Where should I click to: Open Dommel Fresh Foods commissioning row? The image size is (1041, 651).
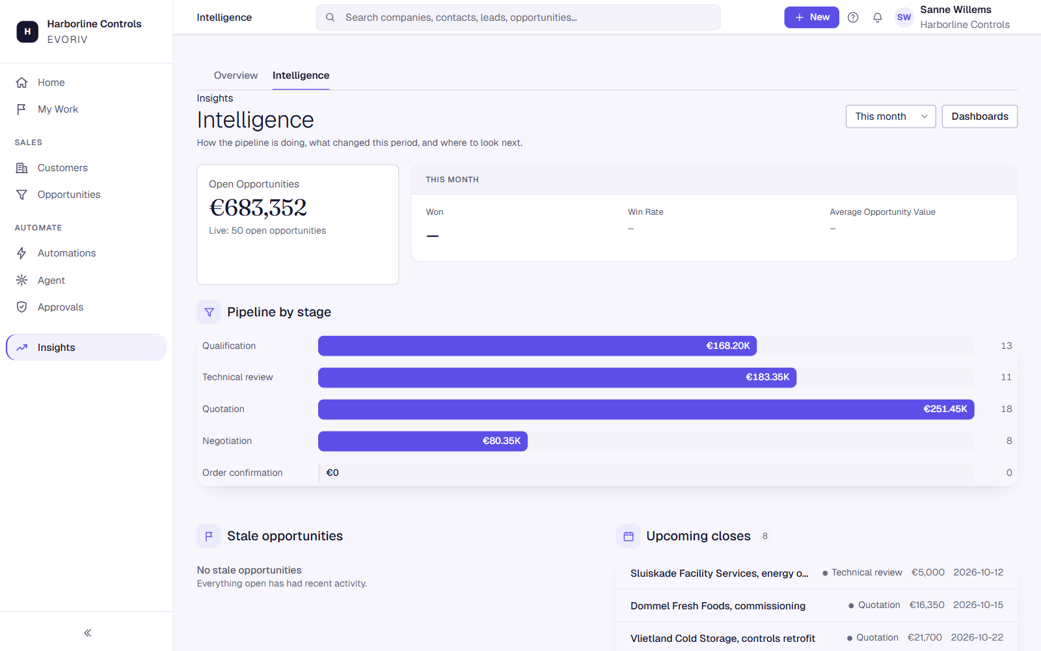817,605
